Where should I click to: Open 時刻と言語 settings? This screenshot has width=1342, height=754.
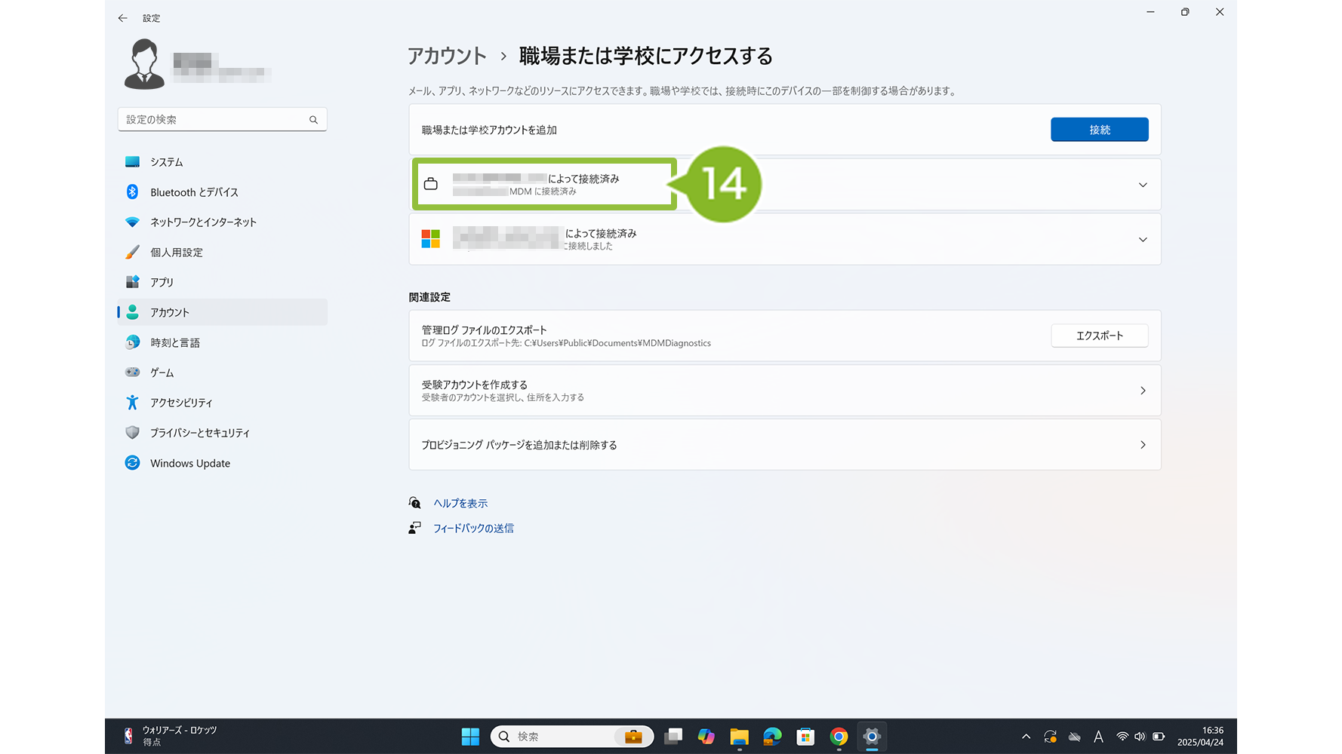pos(222,342)
